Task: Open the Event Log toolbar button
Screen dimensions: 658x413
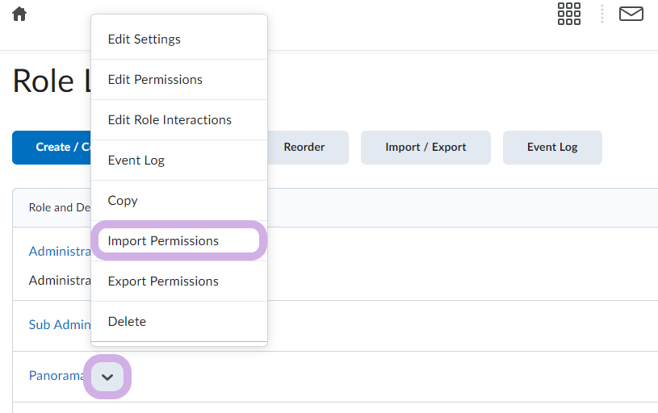Action: [552, 147]
